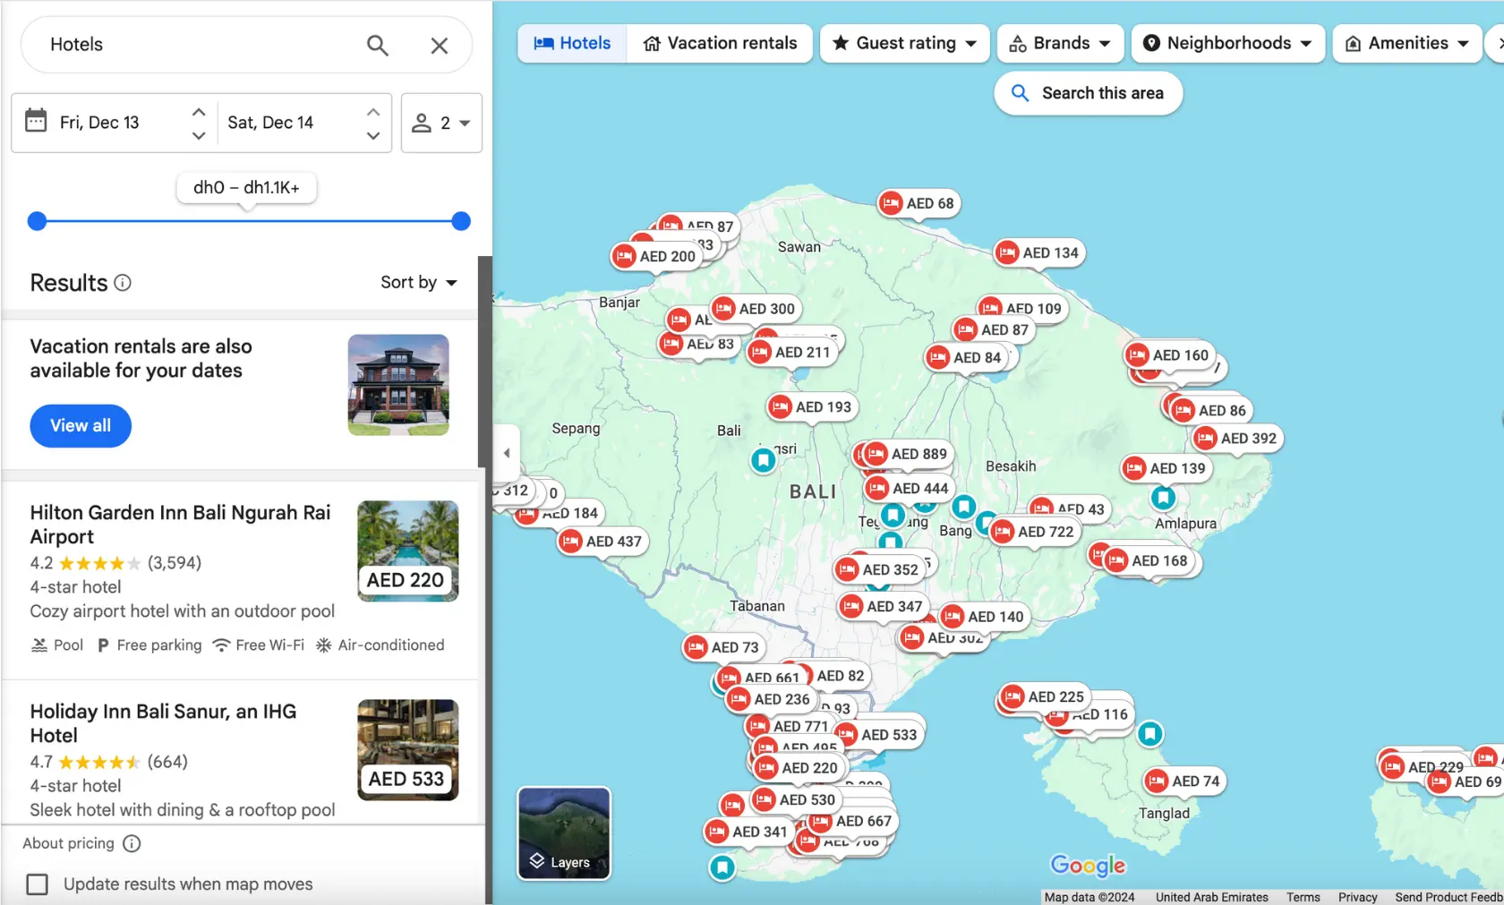Viewport: 1504px width, 905px height.
Task: Select the AED 341 hotel marker
Action: point(748,832)
